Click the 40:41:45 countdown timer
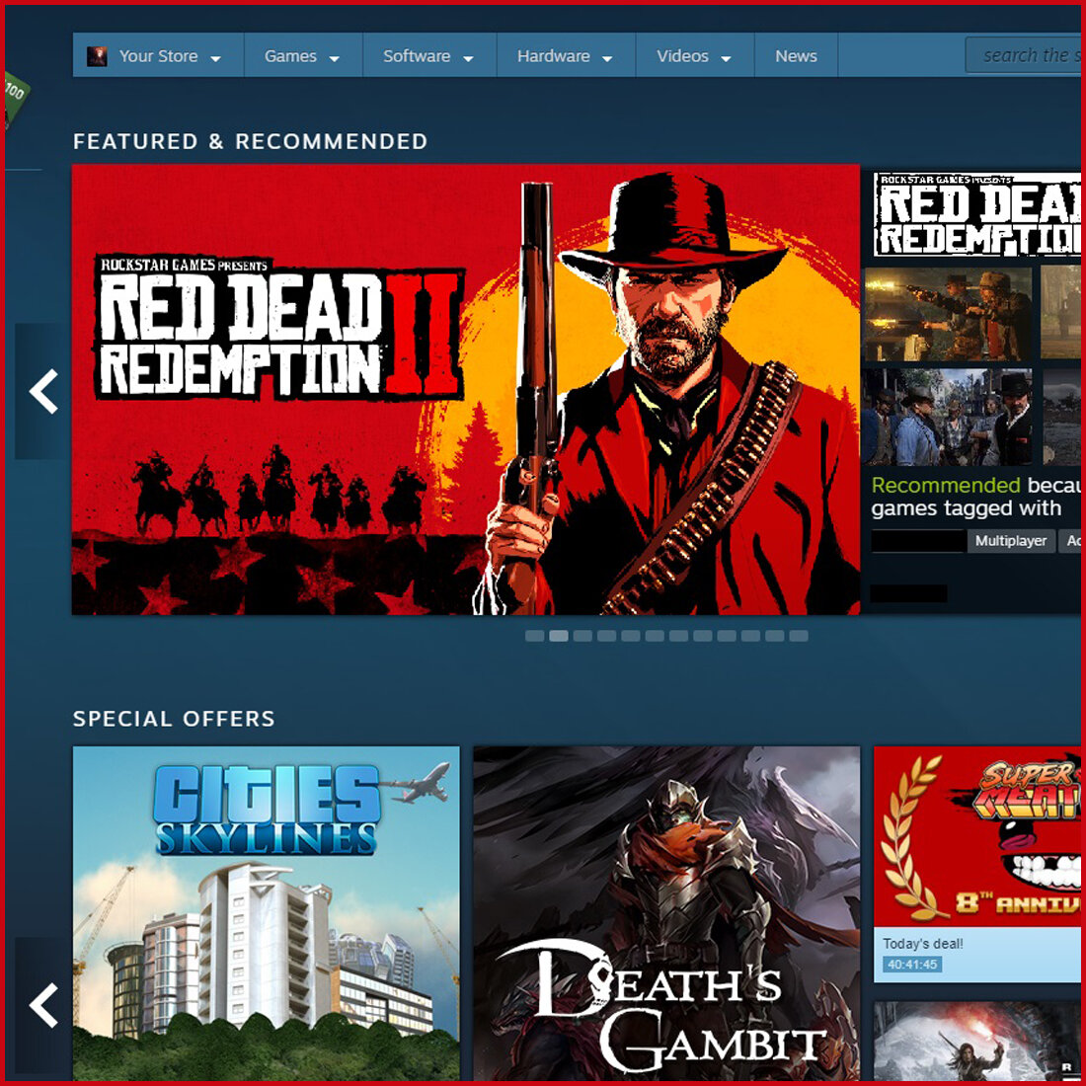The image size is (1086, 1086). click(x=912, y=965)
